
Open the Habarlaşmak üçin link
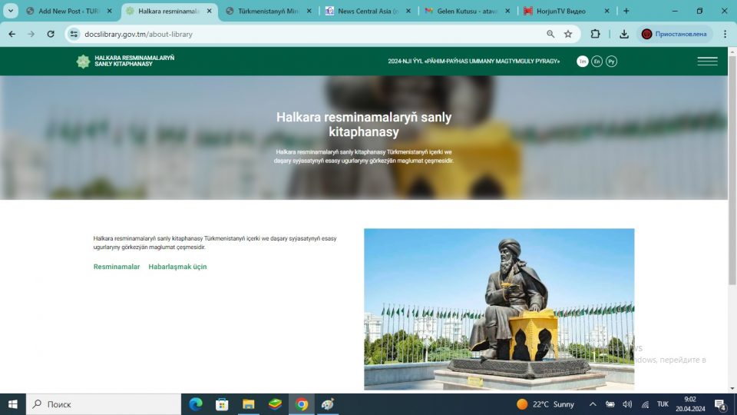click(177, 267)
